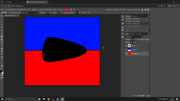Open the CSS panel icon
The width and height of the screenshot is (180, 101).
[123, 34]
